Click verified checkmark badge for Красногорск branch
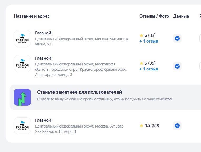 click(x=177, y=66)
